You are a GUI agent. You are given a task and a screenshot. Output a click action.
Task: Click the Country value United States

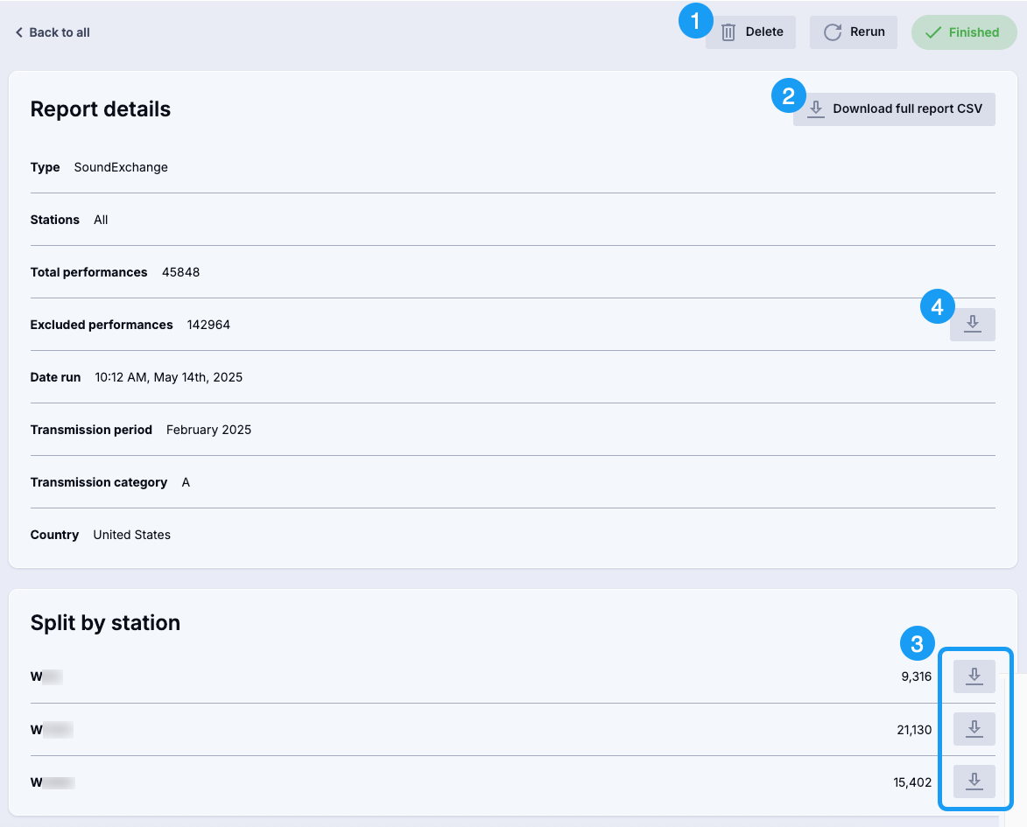coord(131,535)
